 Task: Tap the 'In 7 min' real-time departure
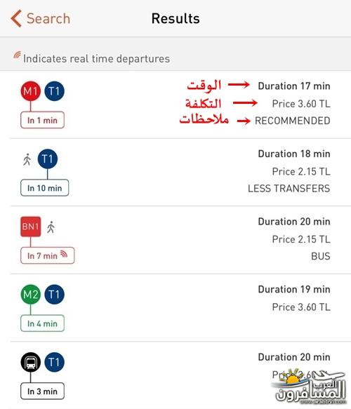(48, 255)
